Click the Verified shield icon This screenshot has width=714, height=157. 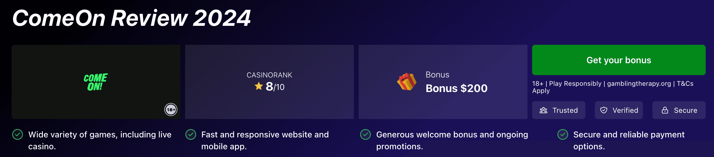(x=604, y=110)
